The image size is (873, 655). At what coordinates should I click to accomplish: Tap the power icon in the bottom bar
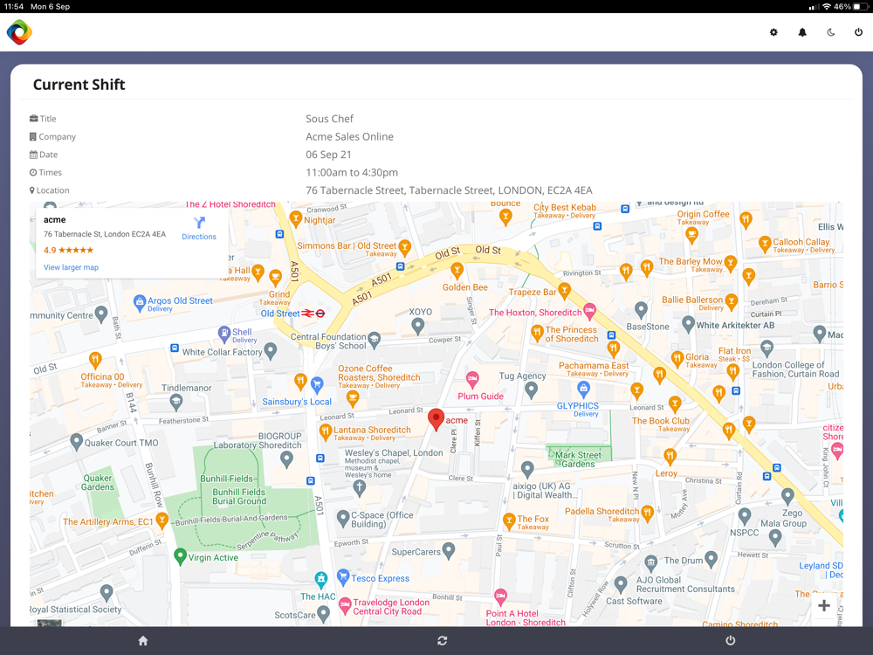731,640
